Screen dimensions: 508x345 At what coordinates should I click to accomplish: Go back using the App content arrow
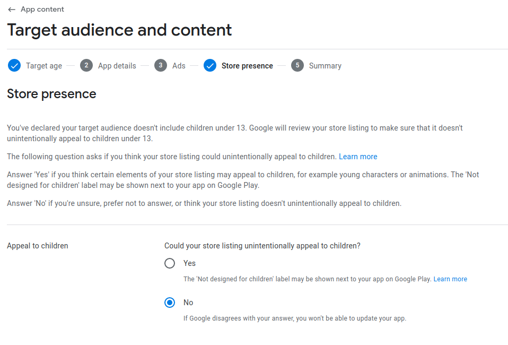point(12,10)
